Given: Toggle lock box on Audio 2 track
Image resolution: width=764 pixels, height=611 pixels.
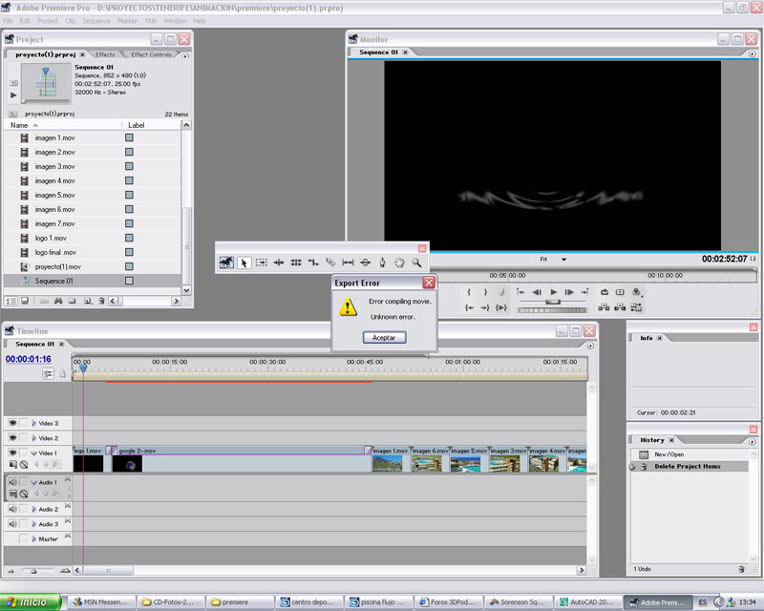Looking at the screenshot, I should click(23, 509).
